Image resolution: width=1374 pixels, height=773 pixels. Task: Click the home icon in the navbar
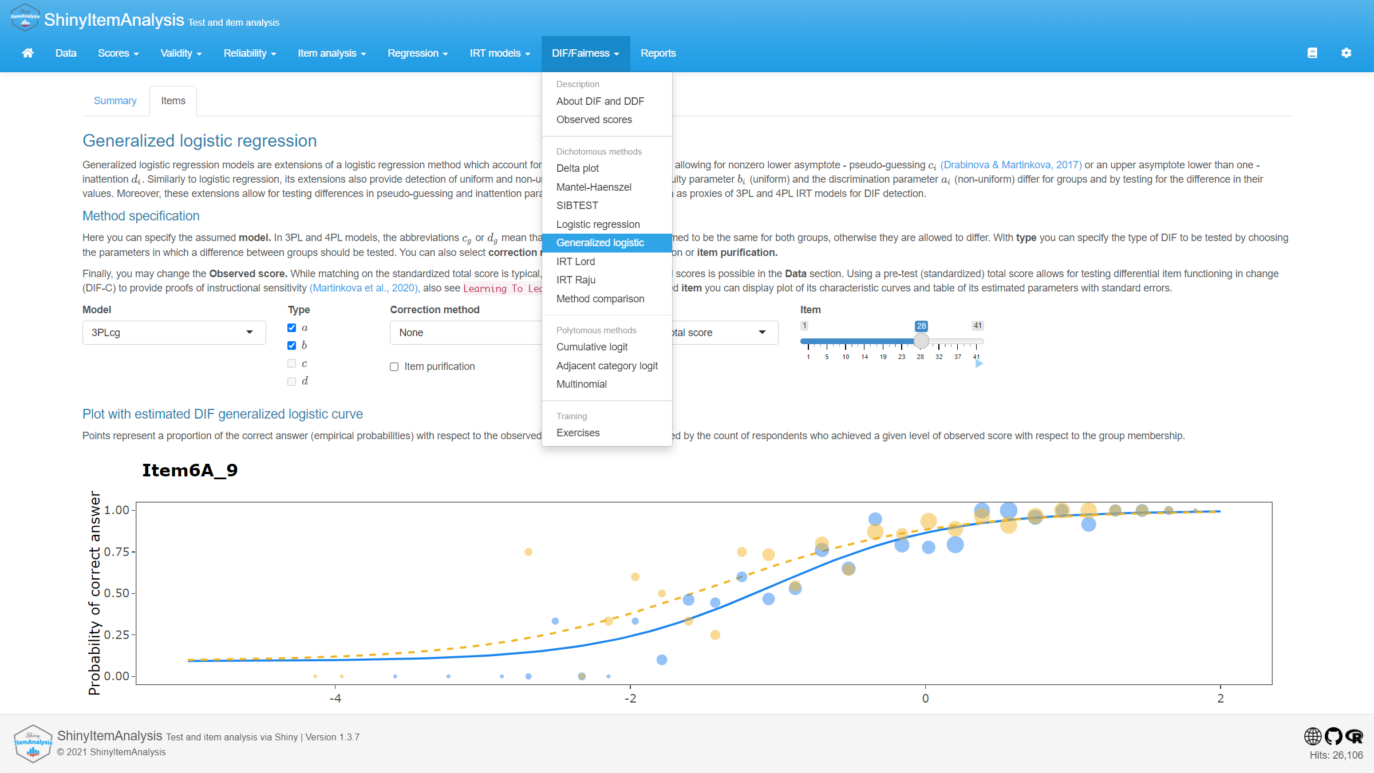tap(27, 53)
